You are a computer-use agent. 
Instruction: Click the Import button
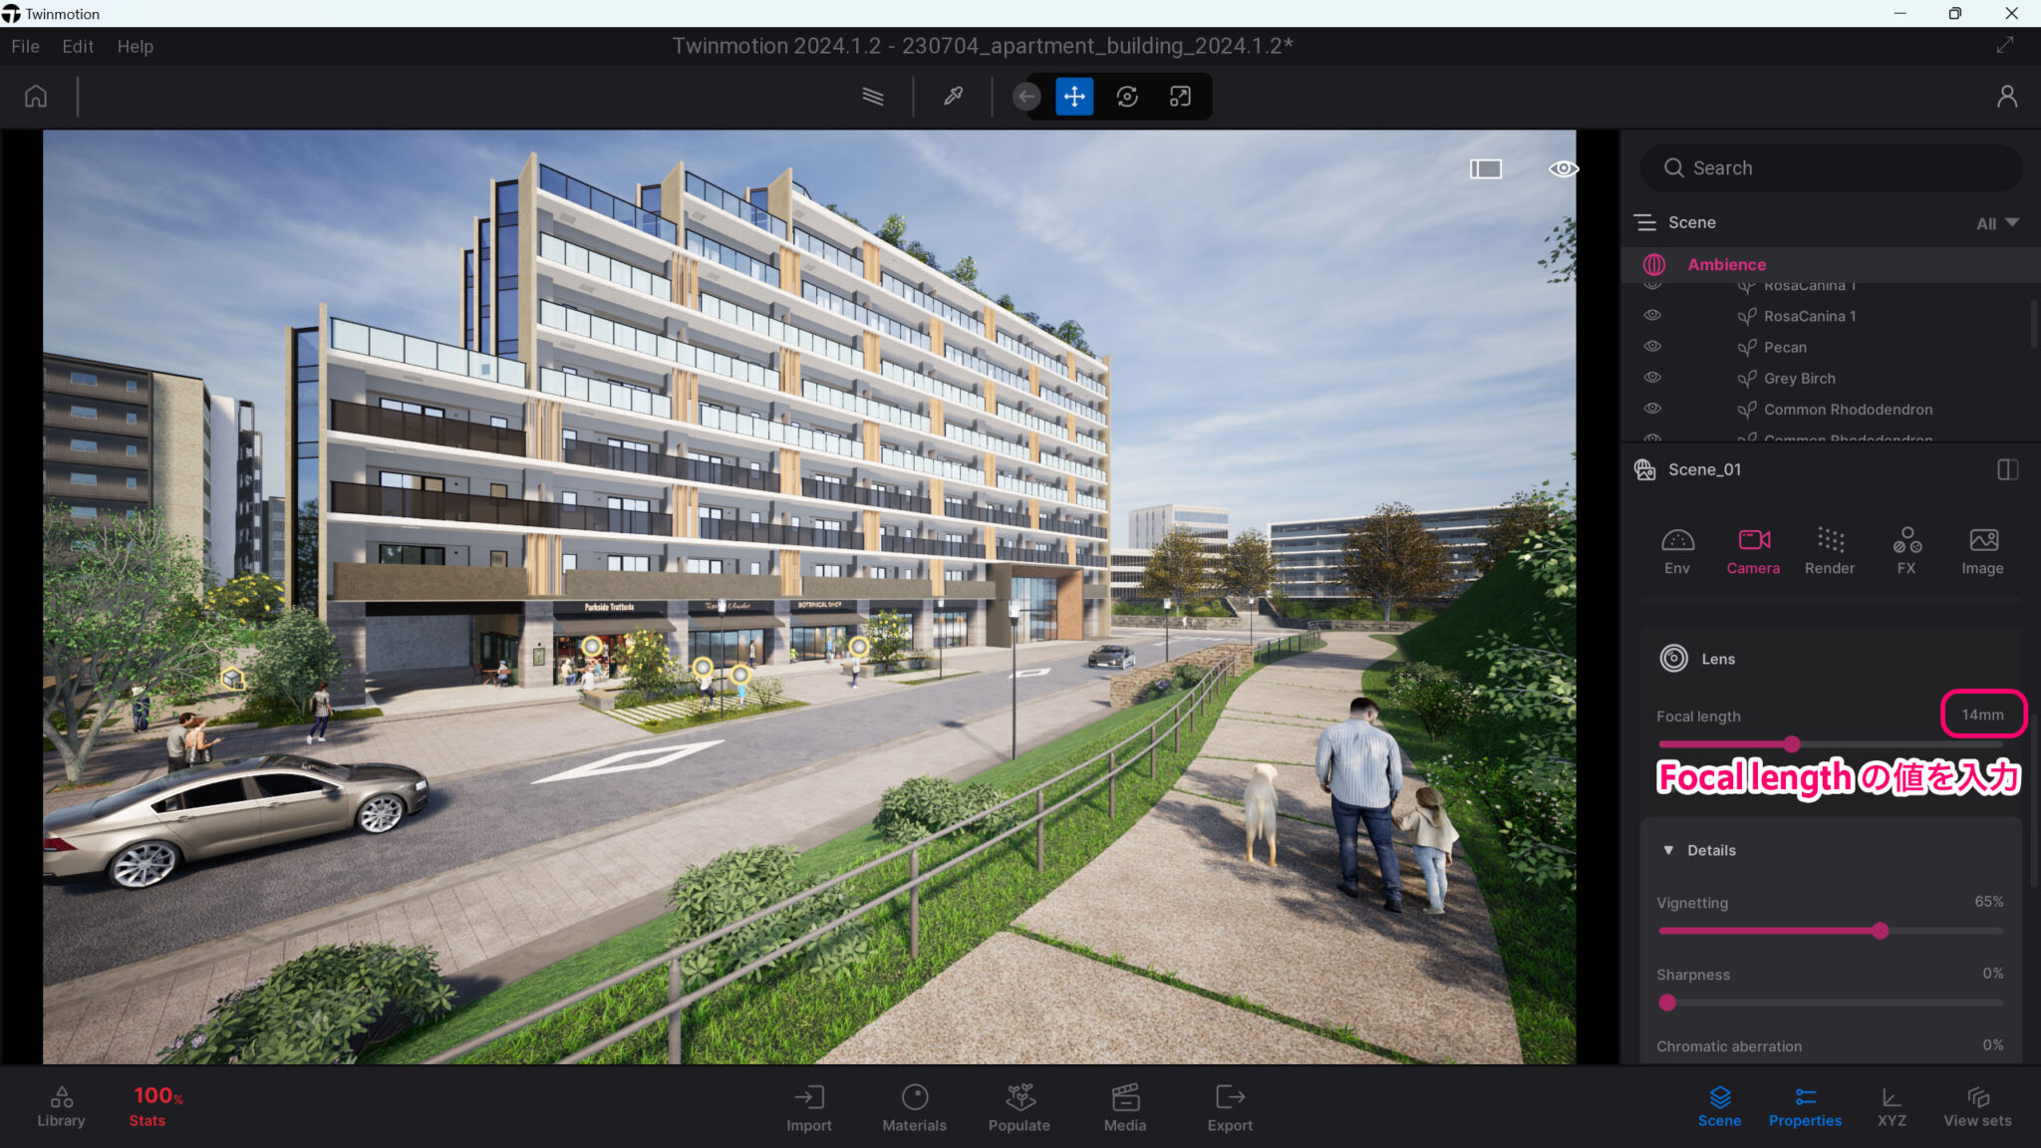pos(808,1107)
